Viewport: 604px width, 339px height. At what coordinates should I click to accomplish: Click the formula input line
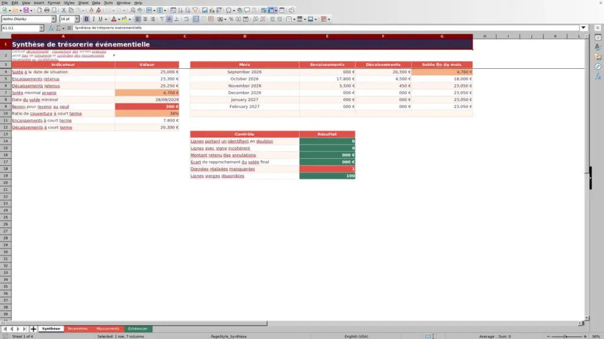pos(326,28)
